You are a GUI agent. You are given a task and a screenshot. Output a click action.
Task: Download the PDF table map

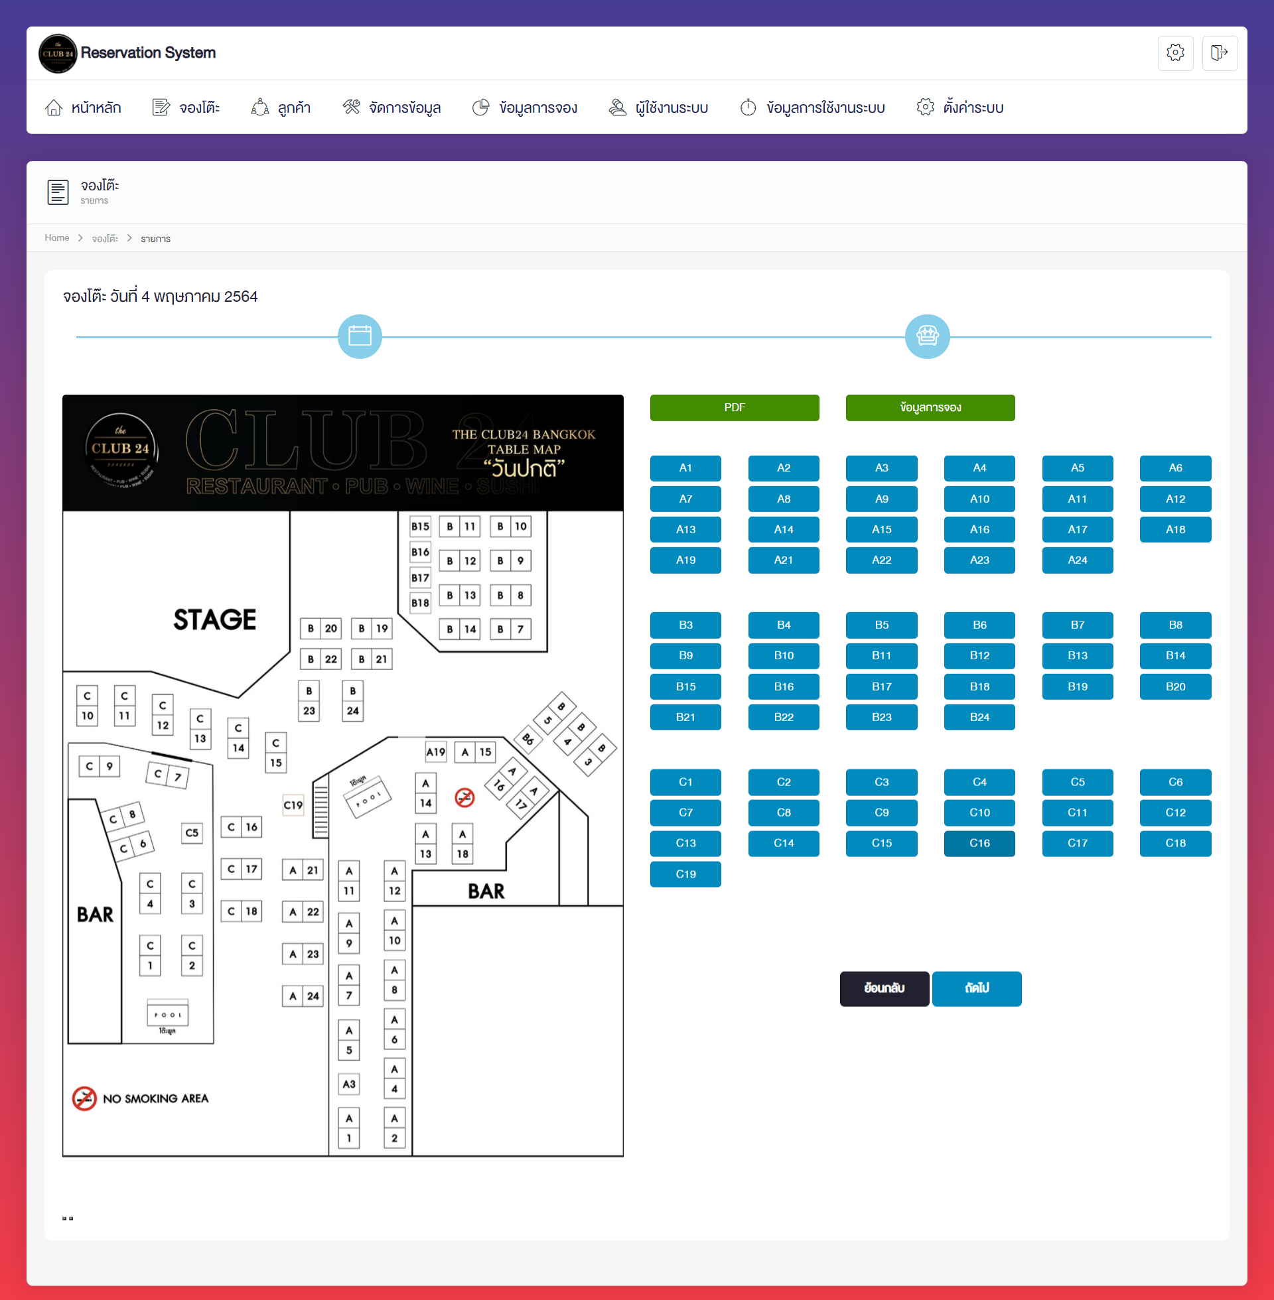[734, 408]
